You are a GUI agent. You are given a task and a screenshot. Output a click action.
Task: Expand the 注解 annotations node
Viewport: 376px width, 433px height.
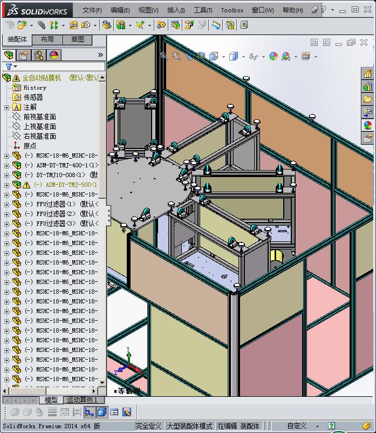tap(6, 107)
